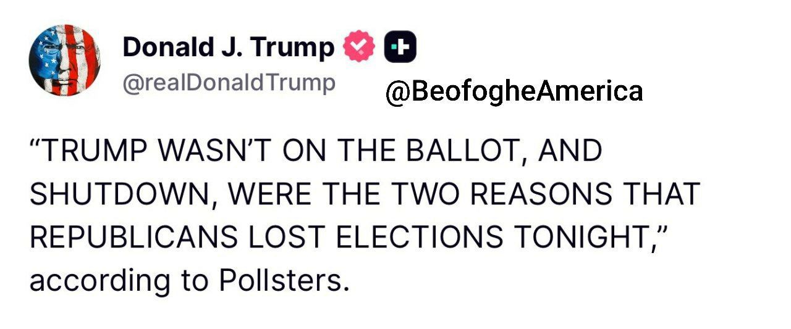Click the word "AND" ending the first line
Viewport: 791px width, 329px height.
(x=572, y=152)
